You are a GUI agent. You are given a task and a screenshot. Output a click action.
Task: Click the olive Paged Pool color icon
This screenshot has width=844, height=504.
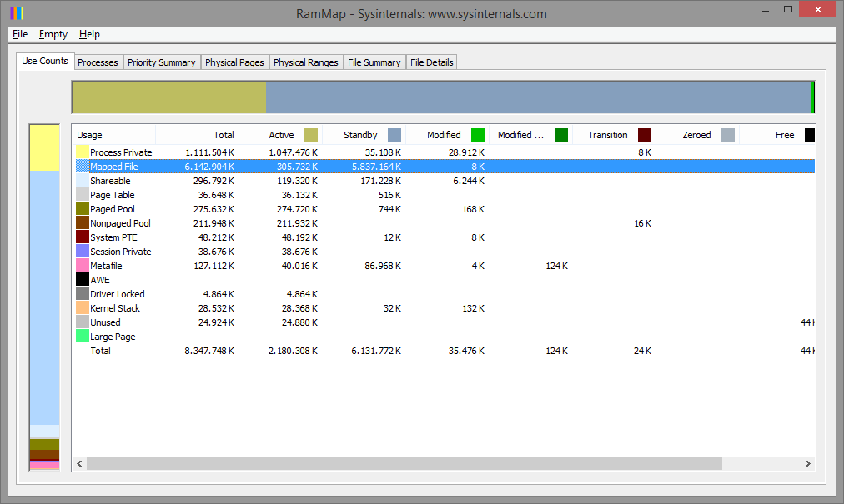tap(83, 209)
